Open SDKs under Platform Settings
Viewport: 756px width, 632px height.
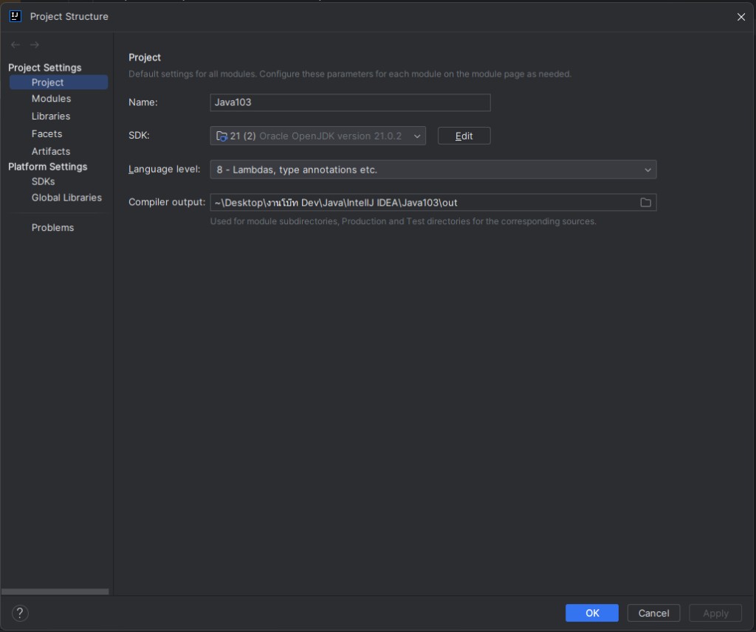point(43,181)
